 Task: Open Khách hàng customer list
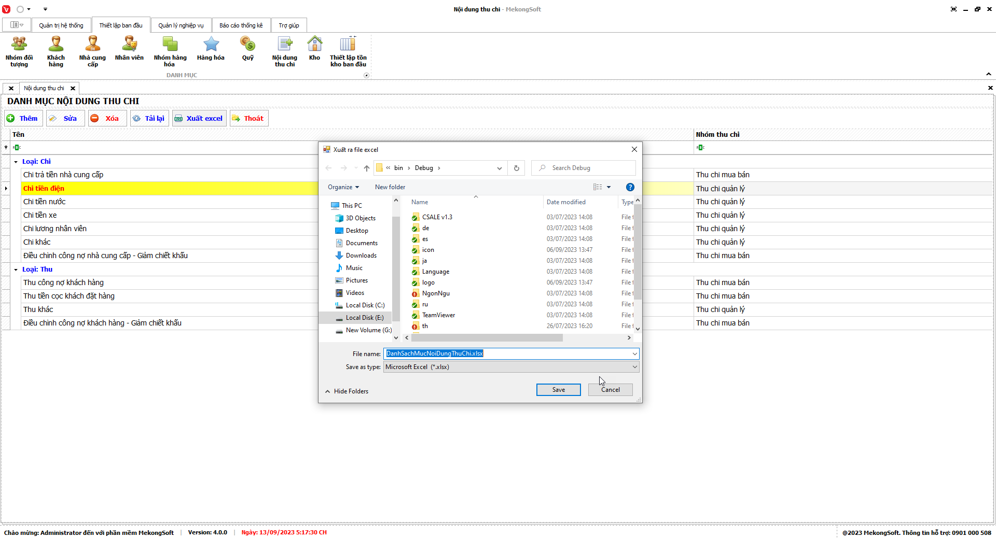(x=56, y=52)
